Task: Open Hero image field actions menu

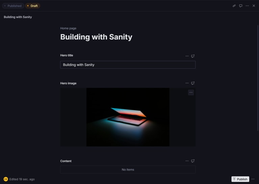Action: 187,83
